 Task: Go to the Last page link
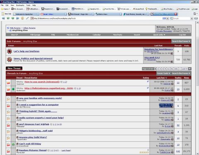coord(185,69)
